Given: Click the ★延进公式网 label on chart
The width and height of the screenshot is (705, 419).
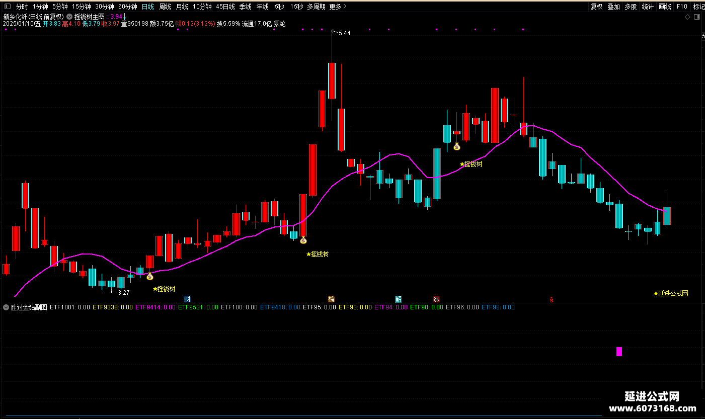Looking at the screenshot, I should coord(671,293).
